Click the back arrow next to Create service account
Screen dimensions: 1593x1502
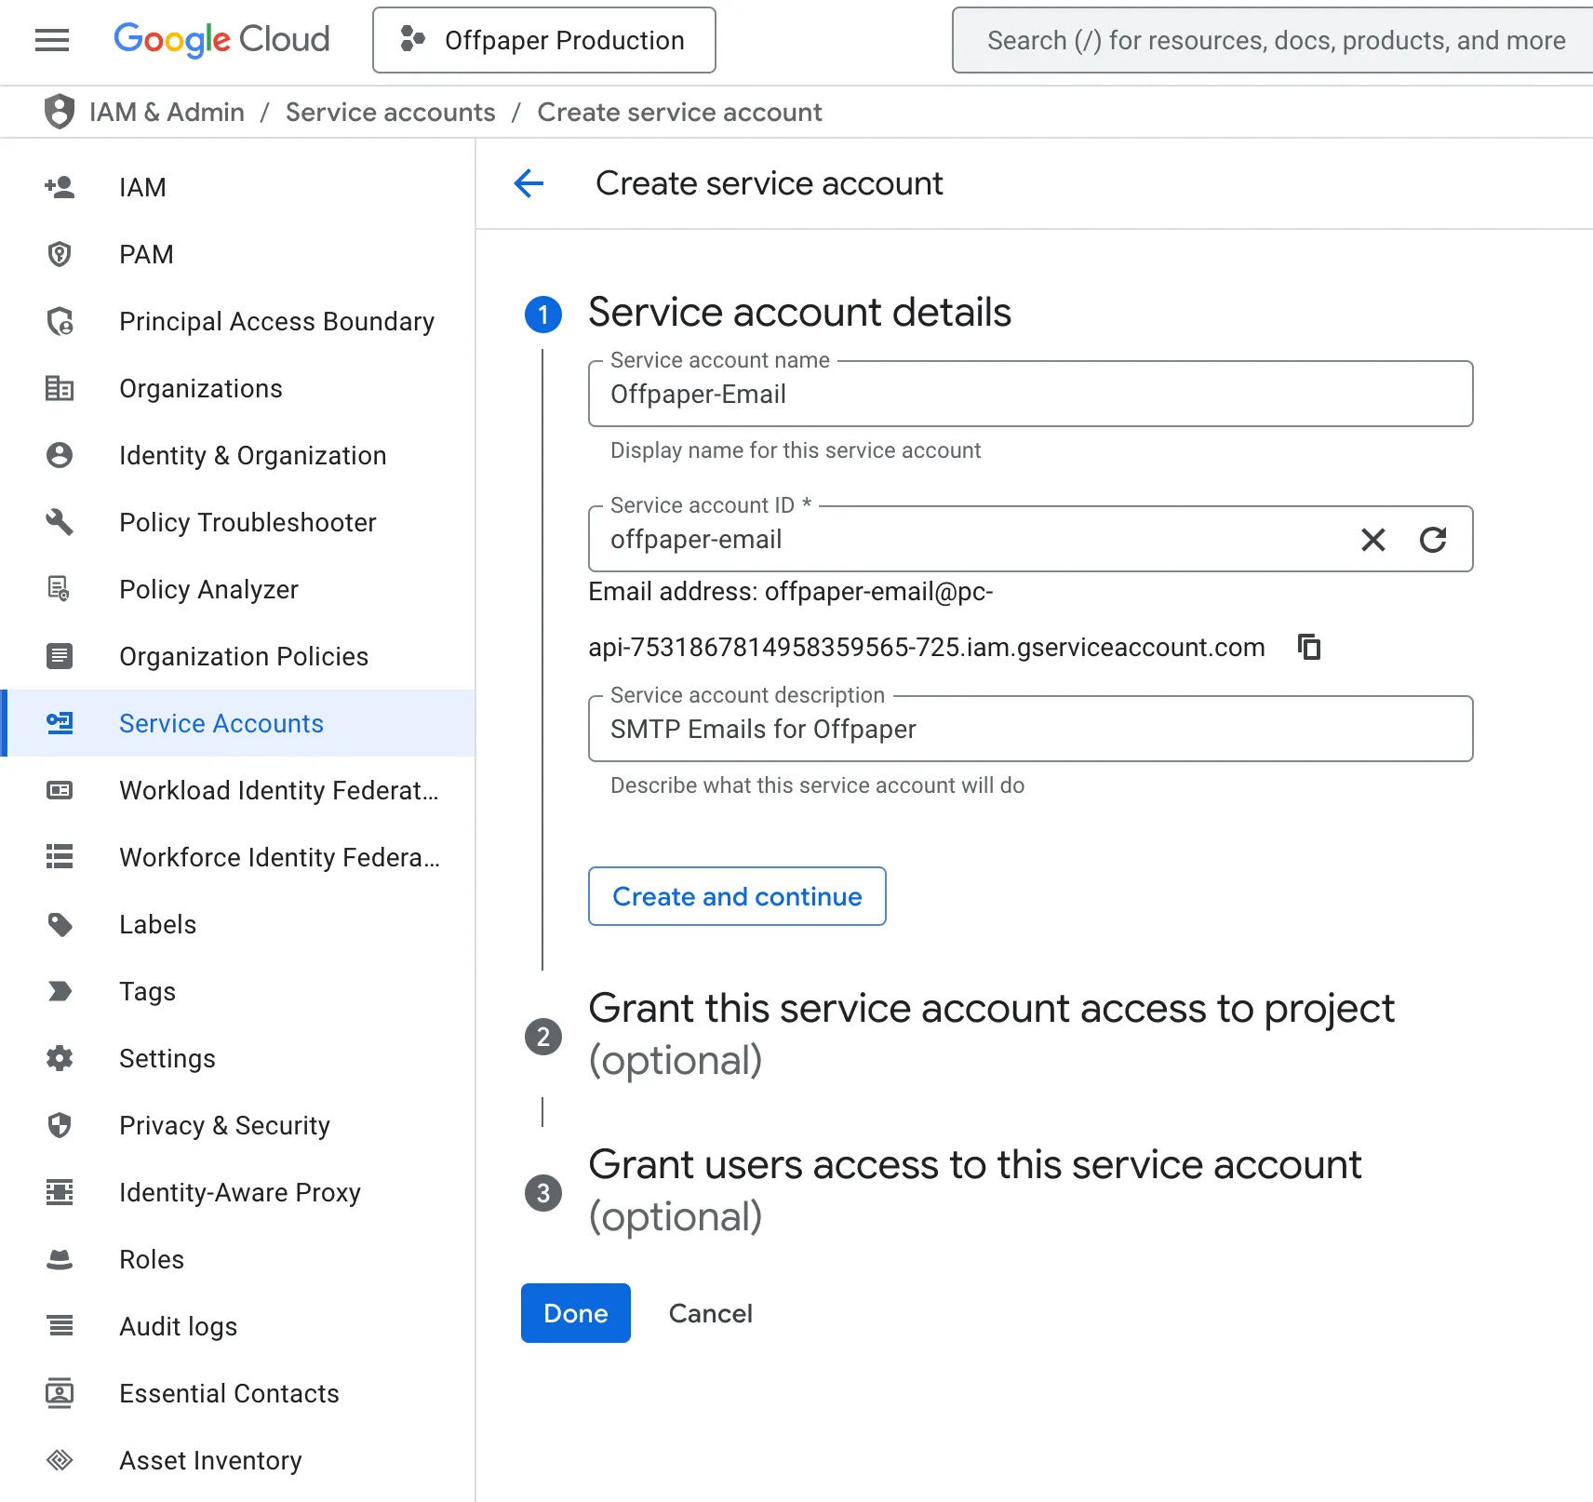529,183
